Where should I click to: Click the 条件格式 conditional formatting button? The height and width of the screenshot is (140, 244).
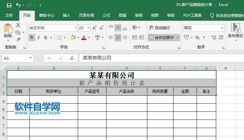click(235, 32)
